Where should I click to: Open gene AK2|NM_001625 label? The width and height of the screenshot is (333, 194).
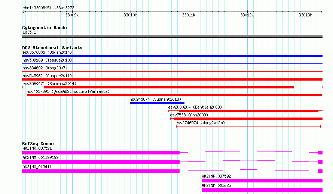point(216,185)
